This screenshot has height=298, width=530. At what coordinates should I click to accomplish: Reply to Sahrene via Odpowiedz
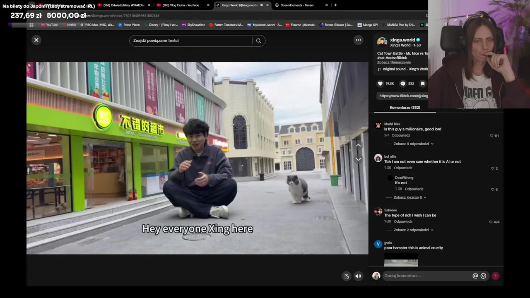pyautogui.click(x=403, y=221)
